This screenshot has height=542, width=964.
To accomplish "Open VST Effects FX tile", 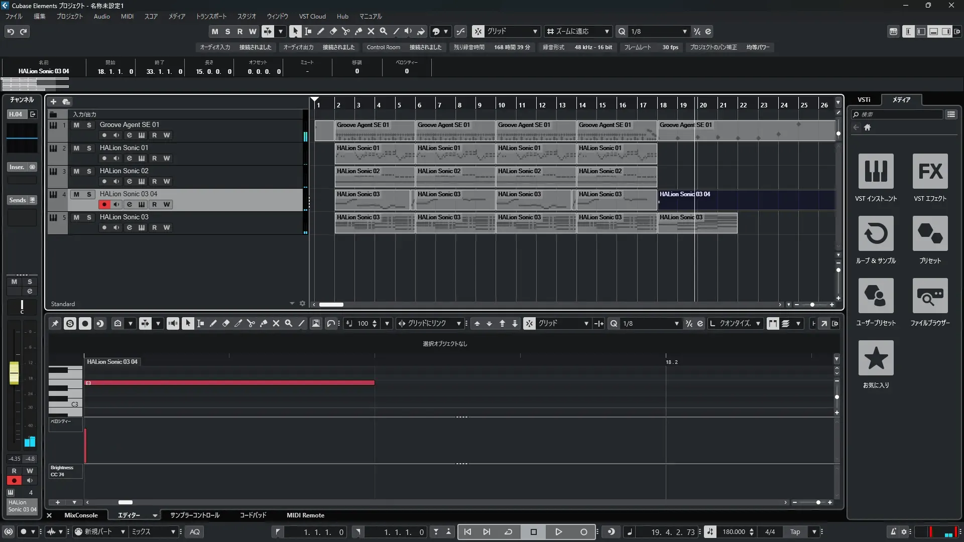I will [930, 172].
